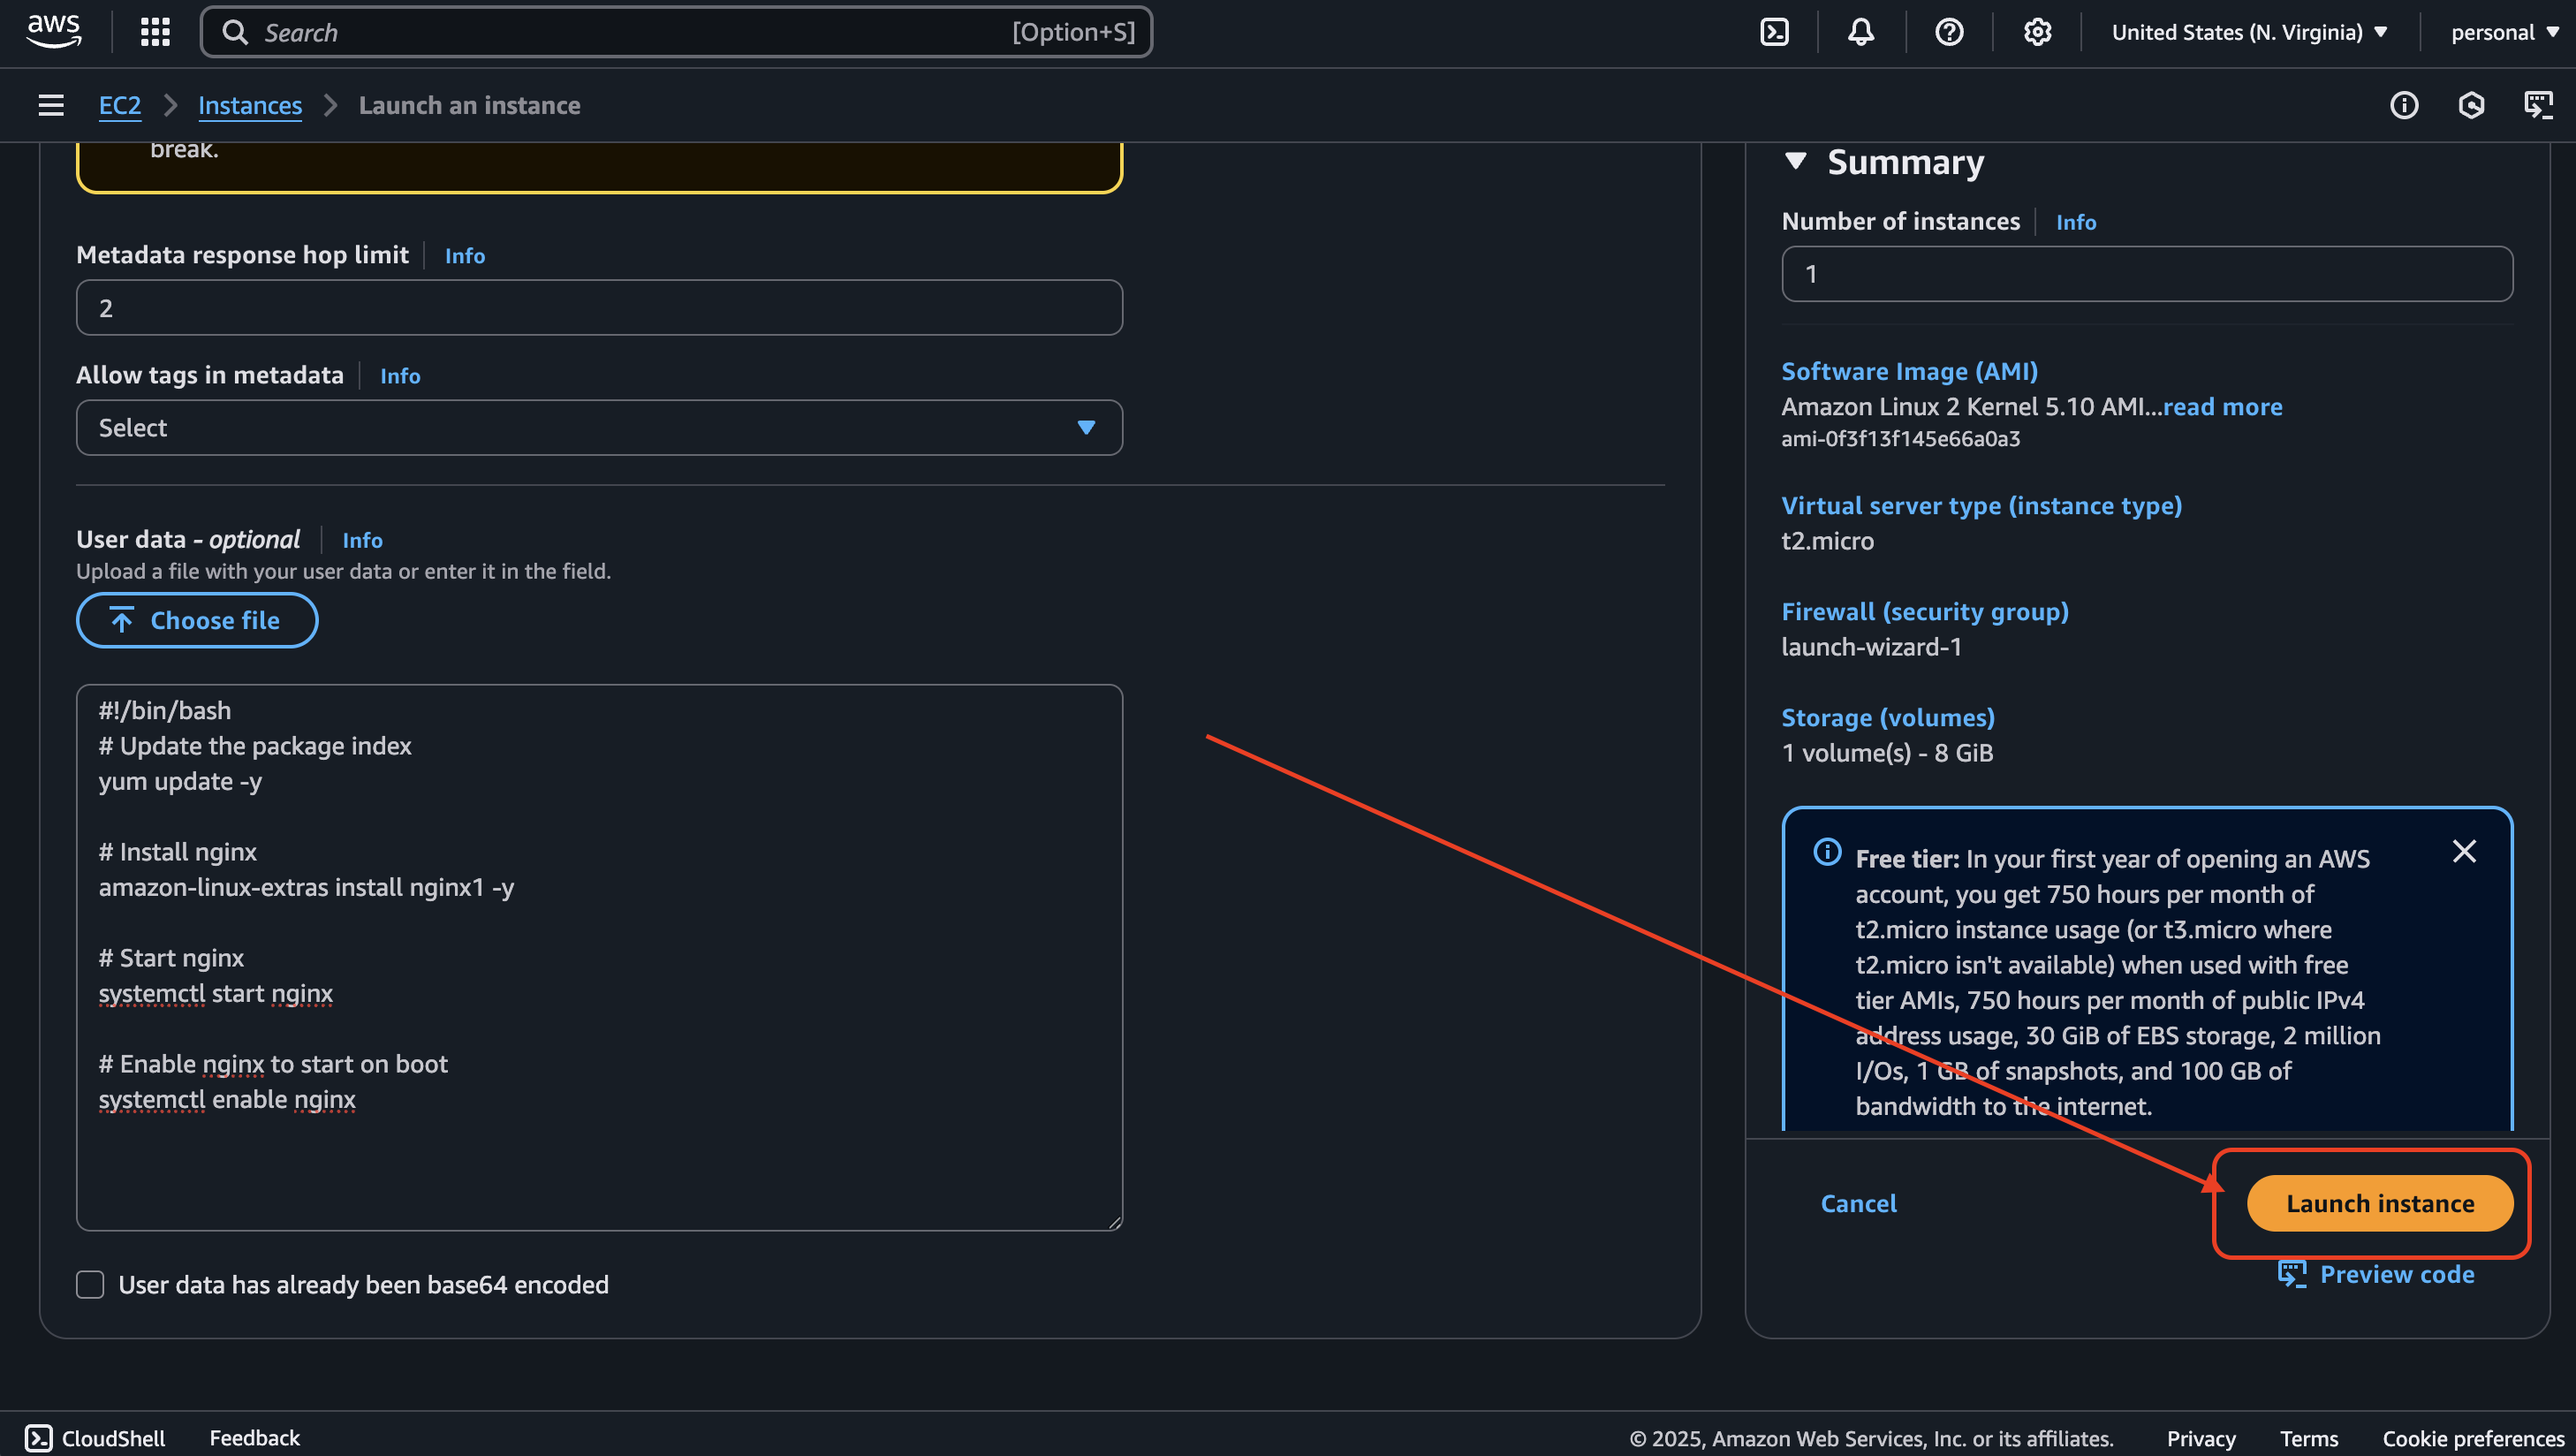Click the t2.micro instance type text
Screen dimensions: 2576x1456
[x=1827, y=541]
